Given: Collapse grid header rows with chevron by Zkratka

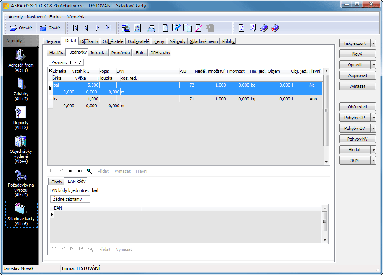Looking at the screenshot, I should click(x=50, y=71).
